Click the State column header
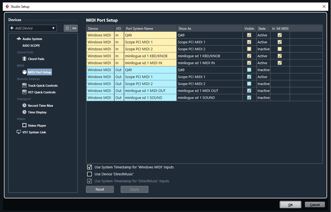The height and width of the screenshot is (212, 331). (x=263, y=29)
